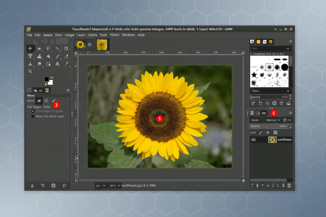This screenshot has height=217, width=326.
Task: Toggle Lock position and size icon
Action: pos(268,133)
